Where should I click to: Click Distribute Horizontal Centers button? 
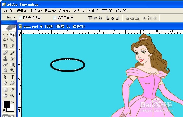(x=150, y=18)
